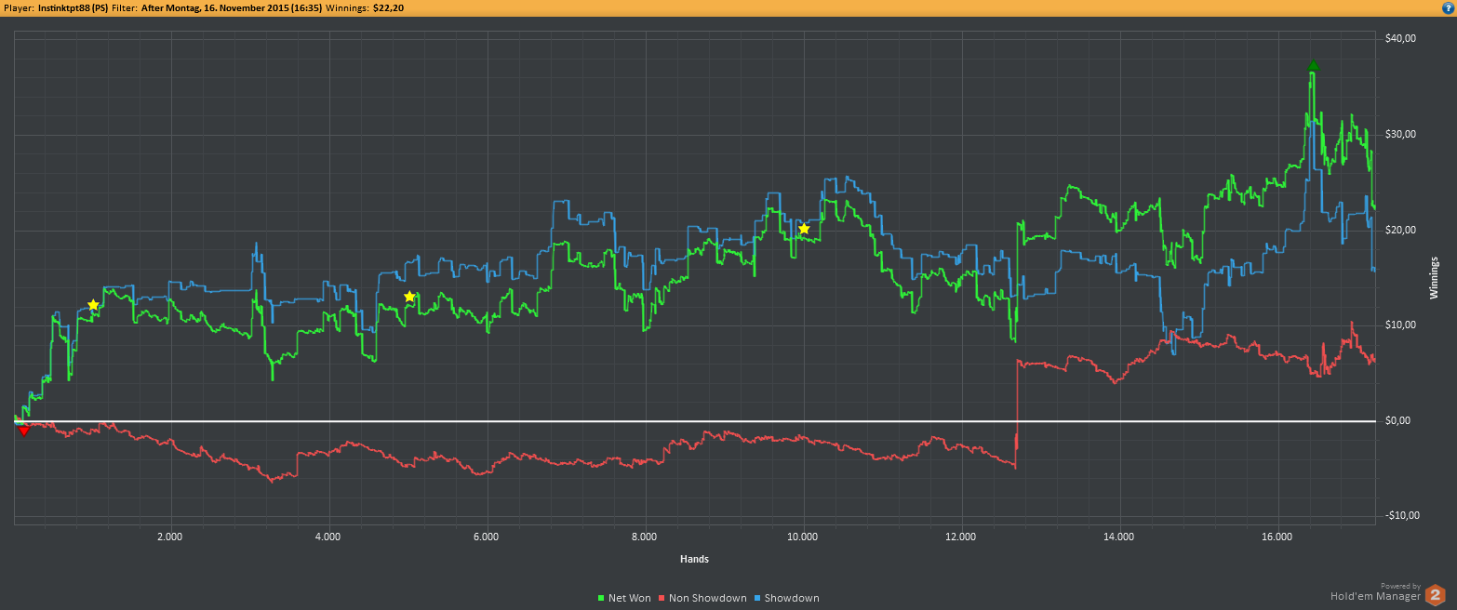Select the yellow star near 10.000 hands
Viewport: 1457px width, 610px height.
coord(804,229)
